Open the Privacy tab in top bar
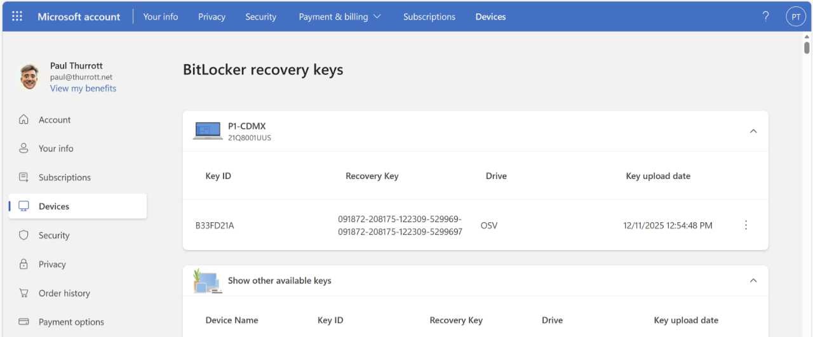Image resolution: width=813 pixels, height=337 pixels. point(212,17)
